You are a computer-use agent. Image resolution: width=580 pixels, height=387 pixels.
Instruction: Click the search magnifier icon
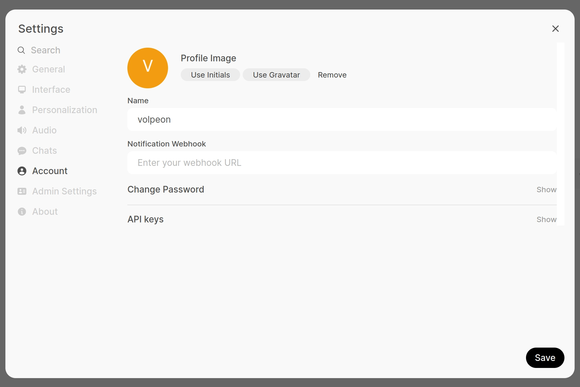click(21, 50)
